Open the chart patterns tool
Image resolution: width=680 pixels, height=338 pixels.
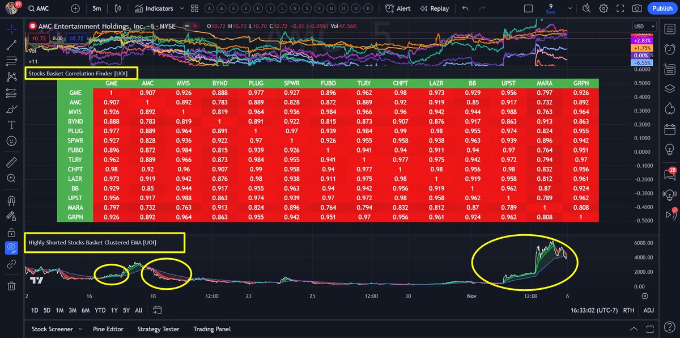tap(11, 77)
